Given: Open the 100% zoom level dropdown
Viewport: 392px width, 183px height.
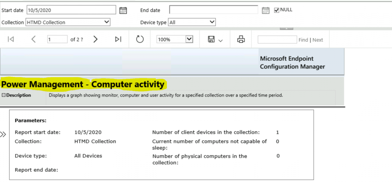Looking at the screenshot, I should [x=175, y=39].
